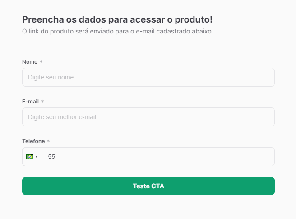The height and width of the screenshot is (219, 296).
Task: Expand the phone country selector box
Action: pos(32,157)
